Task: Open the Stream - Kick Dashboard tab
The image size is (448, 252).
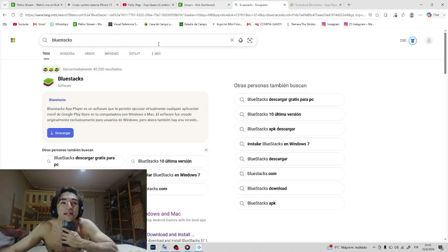Action: 204,5
